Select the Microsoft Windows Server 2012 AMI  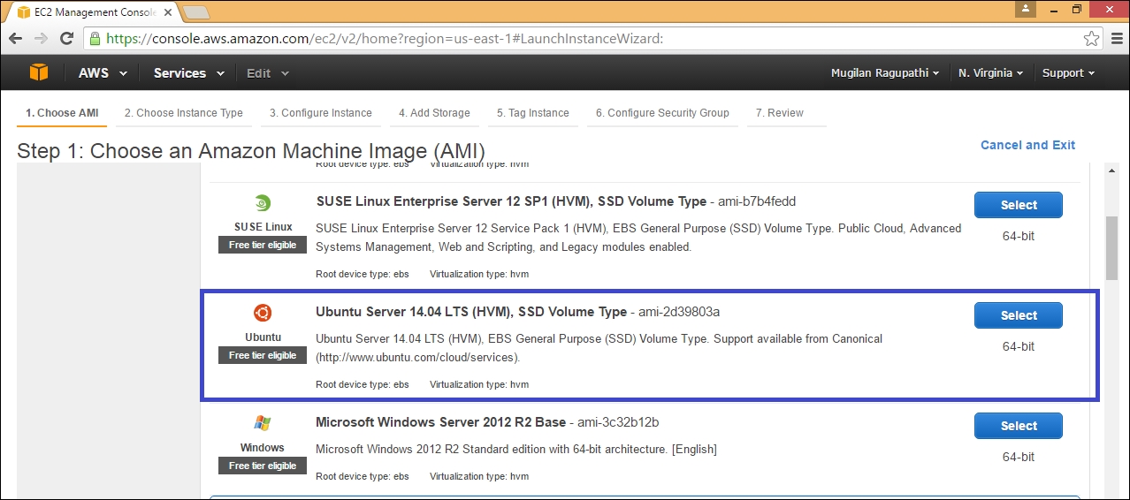(1019, 426)
